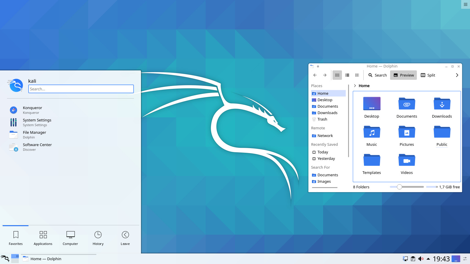Launch Konqueror from favorites
The width and height of the screenshot is (470, 264).
tap(32, 110)
